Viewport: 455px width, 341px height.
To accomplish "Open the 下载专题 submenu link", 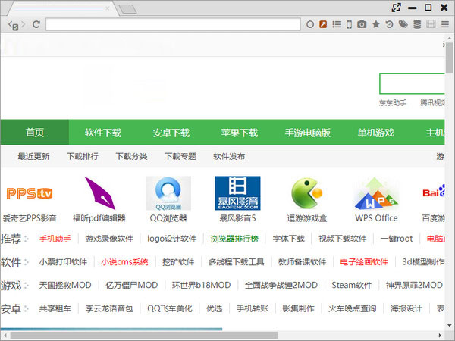I will (180, 156).
